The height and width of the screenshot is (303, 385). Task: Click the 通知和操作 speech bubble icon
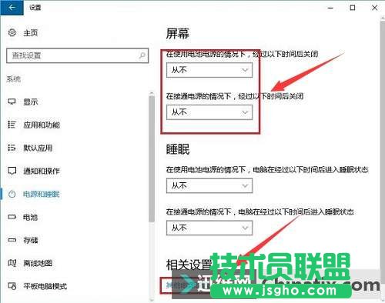point(12,171)
